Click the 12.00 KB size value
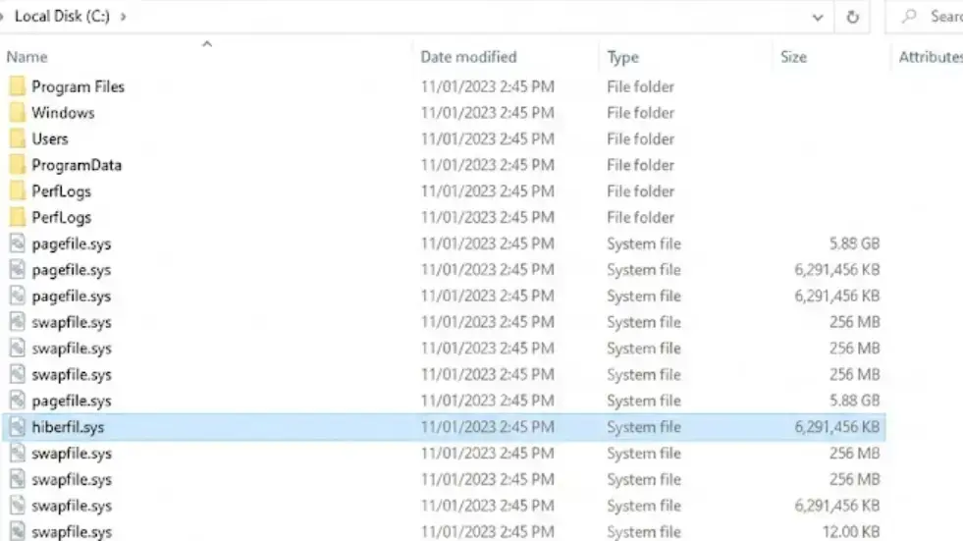The image size is (963, 541). pos(851,532)
